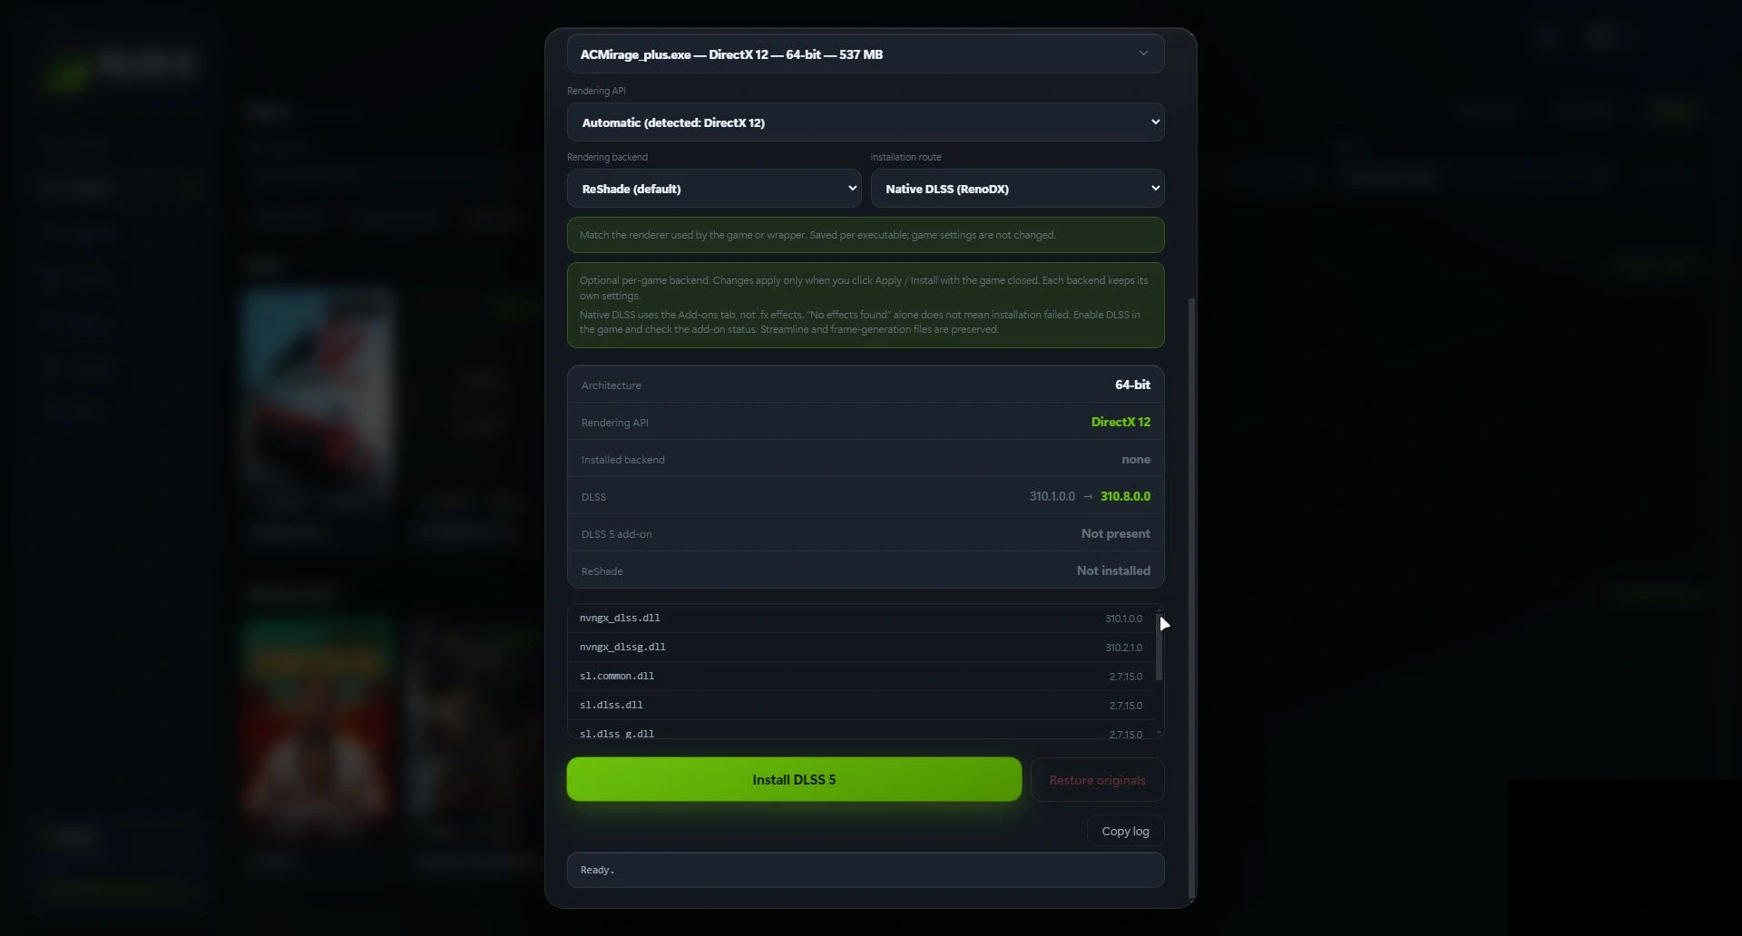Click the 64-bit Architecture value
1742x936 pixels.
point(1132,385)
